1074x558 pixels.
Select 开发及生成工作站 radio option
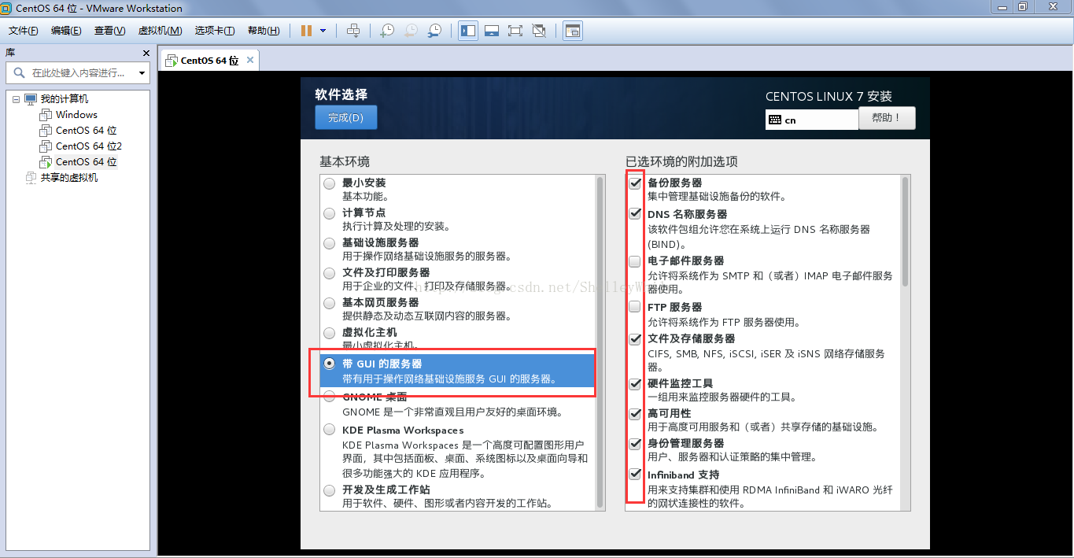coord(330,490)
